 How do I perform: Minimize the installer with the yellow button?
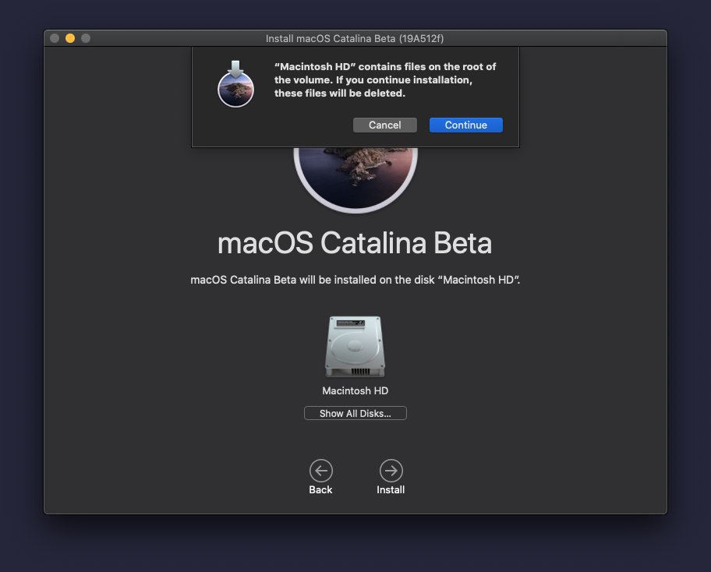[x=70, y=38]
